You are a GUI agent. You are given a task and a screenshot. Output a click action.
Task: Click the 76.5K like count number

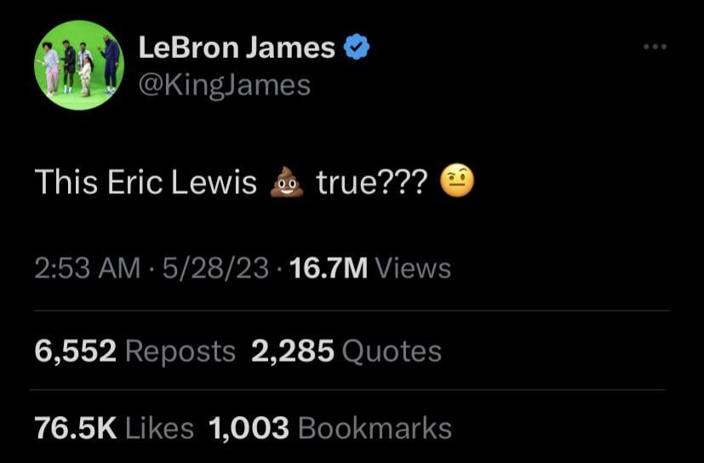point(75,427)
